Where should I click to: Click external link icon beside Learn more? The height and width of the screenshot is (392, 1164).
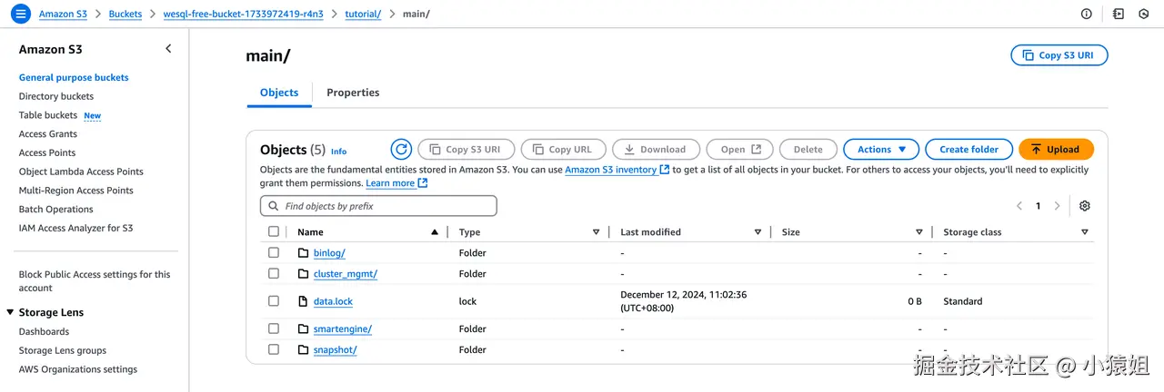tap(423, 182)
